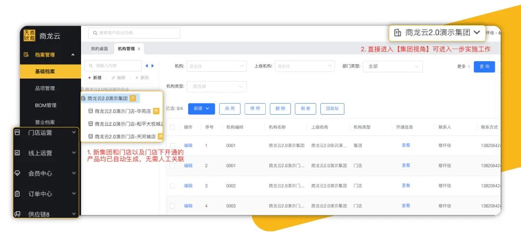The height and width of the screenshot is (239, 521).
Task: Click the 刷新 button
Action: point(306,108)
